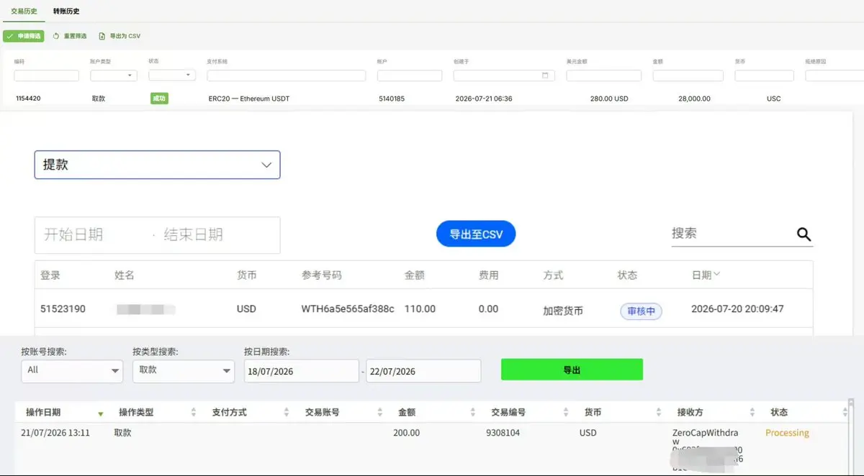Click the magnifying glass search icon
Image resolution: width=864 pixels, height=476 pixels.
[804, 234]
